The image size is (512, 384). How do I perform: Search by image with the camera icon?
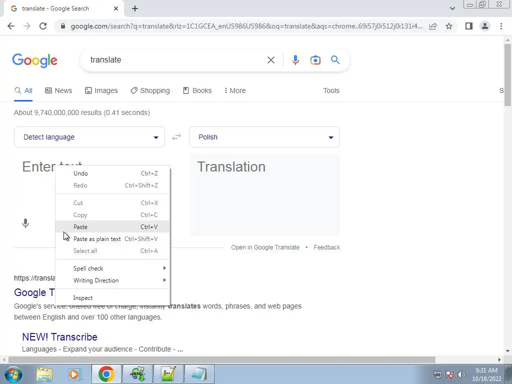click(315, 60)
